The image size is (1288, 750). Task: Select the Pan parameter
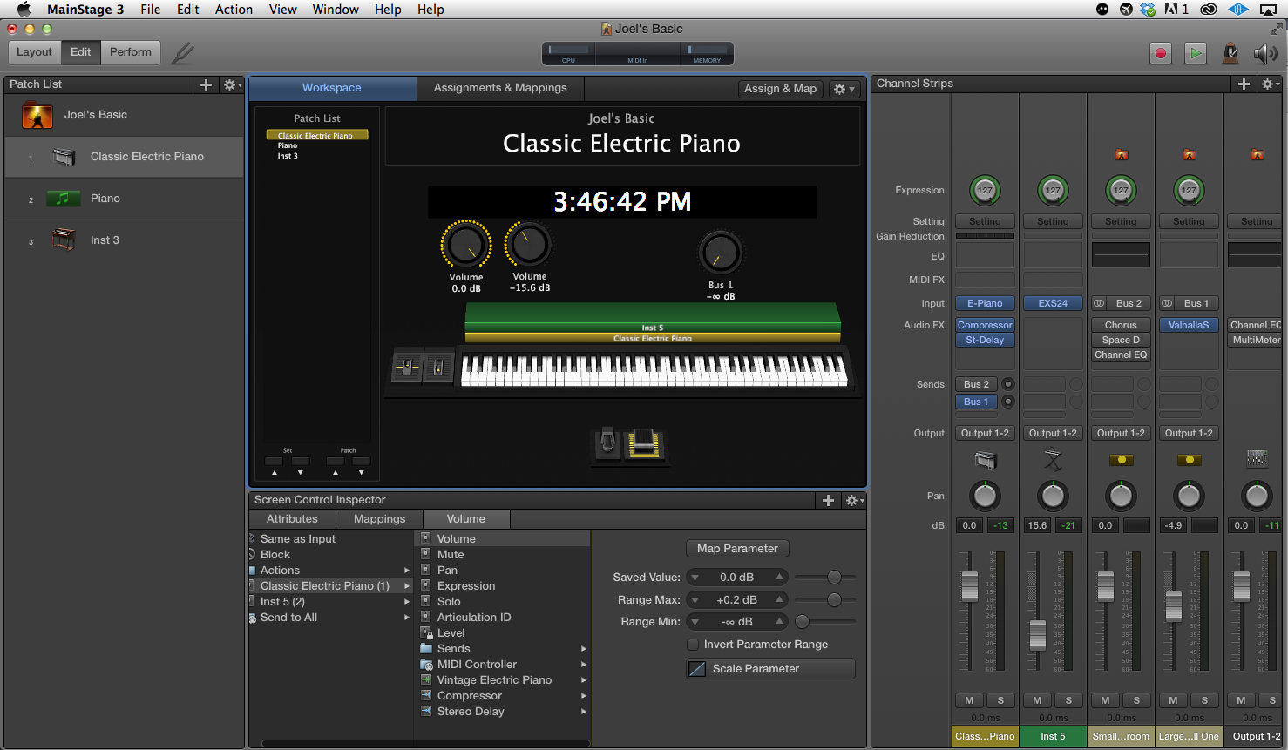point(504,571)
